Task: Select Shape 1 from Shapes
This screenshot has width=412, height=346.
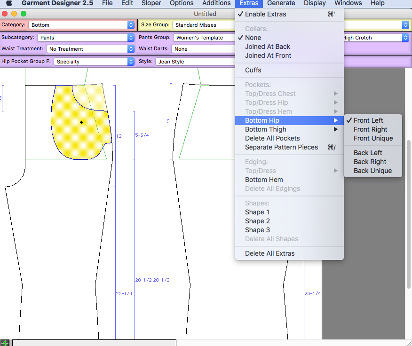Action: click(289, 212)
